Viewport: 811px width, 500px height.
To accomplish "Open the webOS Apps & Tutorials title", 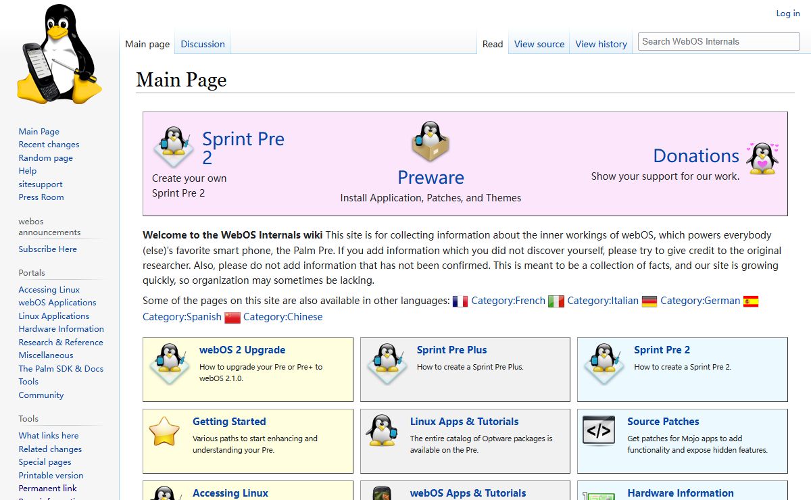I will click(x=468, y=493).
